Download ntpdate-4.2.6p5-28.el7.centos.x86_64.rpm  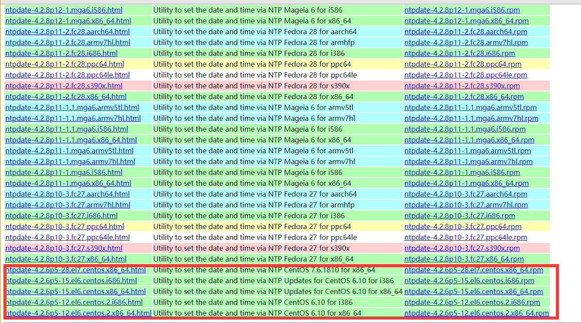474,270
